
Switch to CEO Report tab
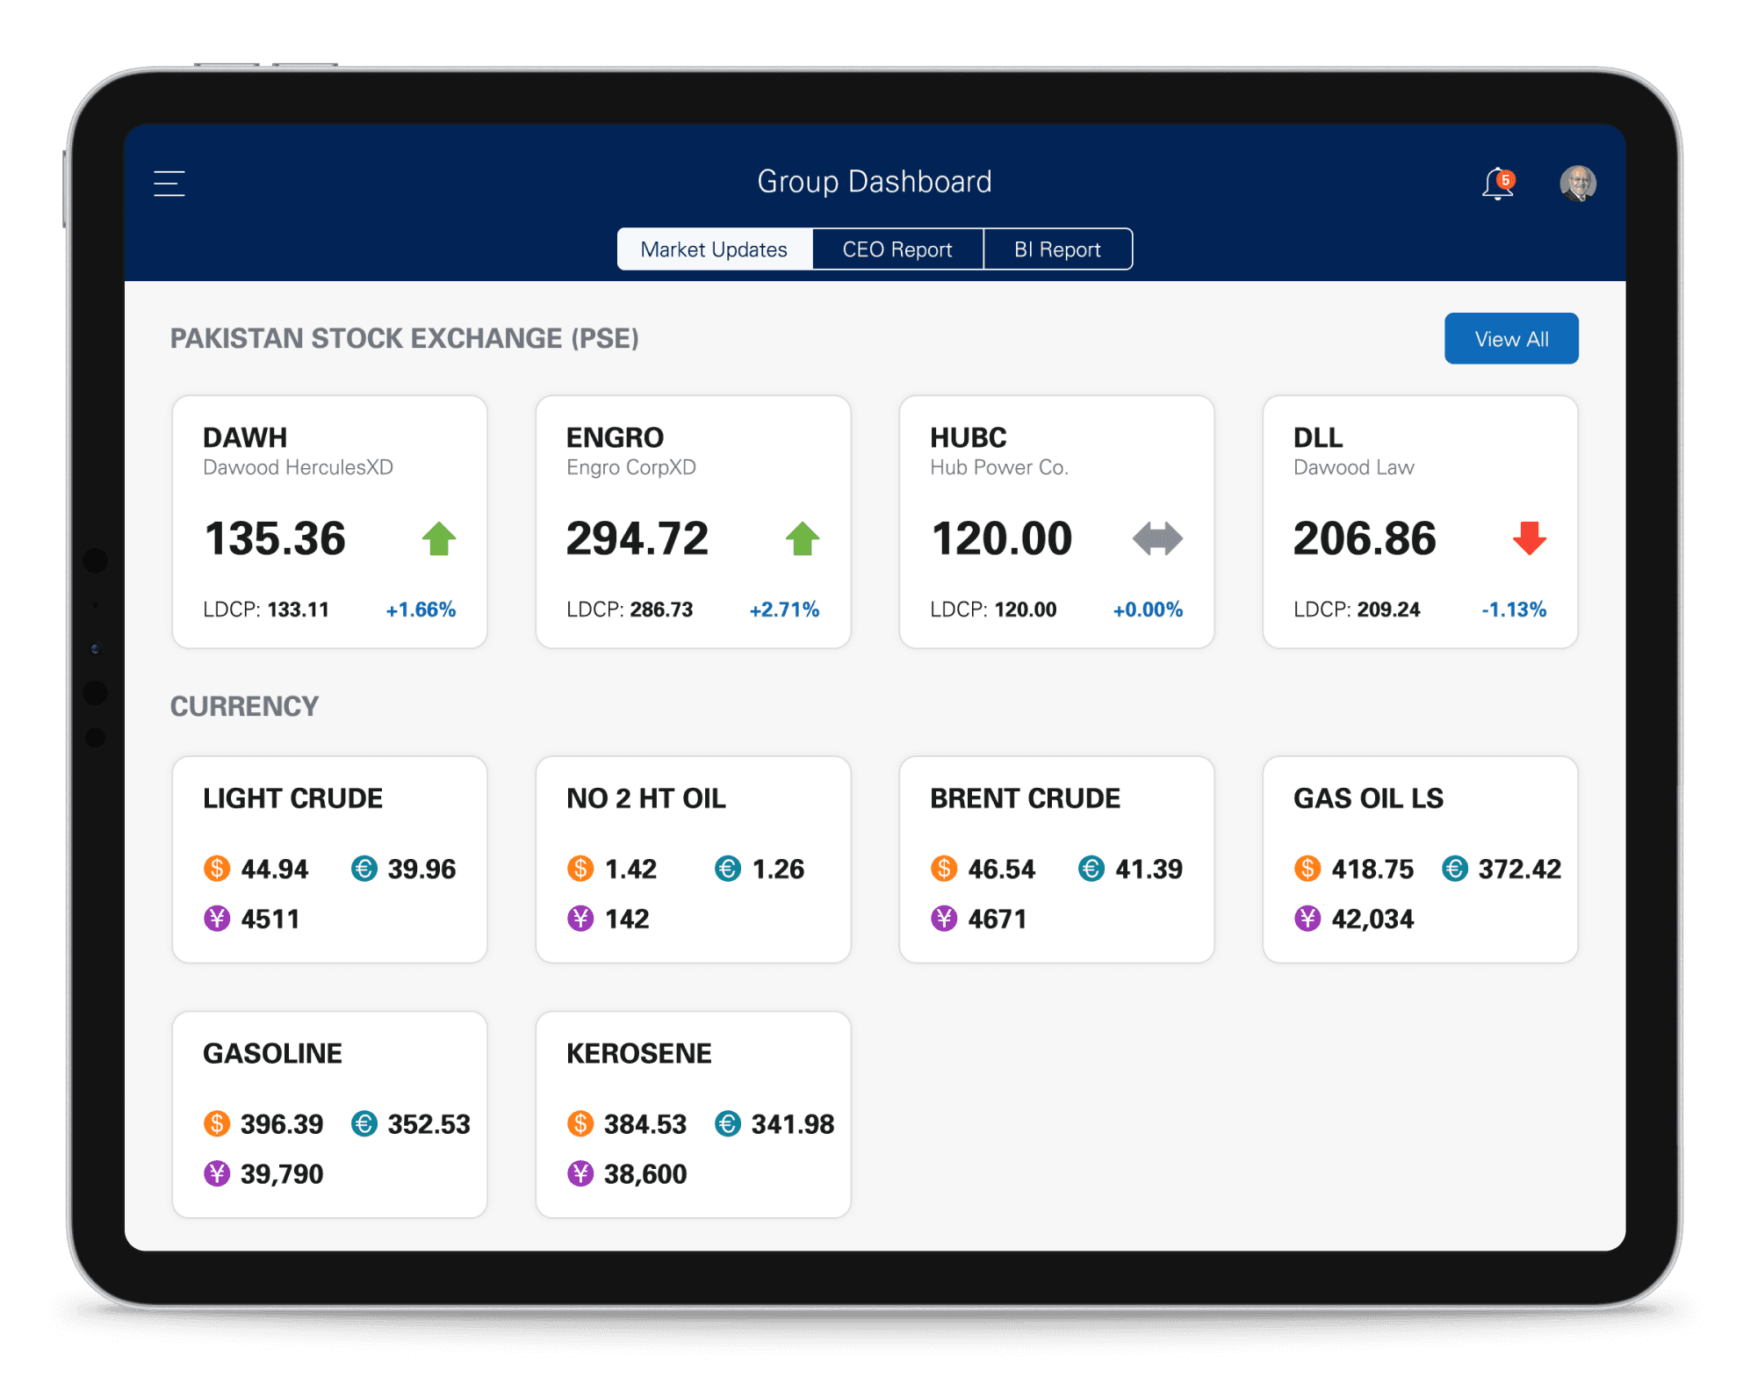(x=897, y=249)
